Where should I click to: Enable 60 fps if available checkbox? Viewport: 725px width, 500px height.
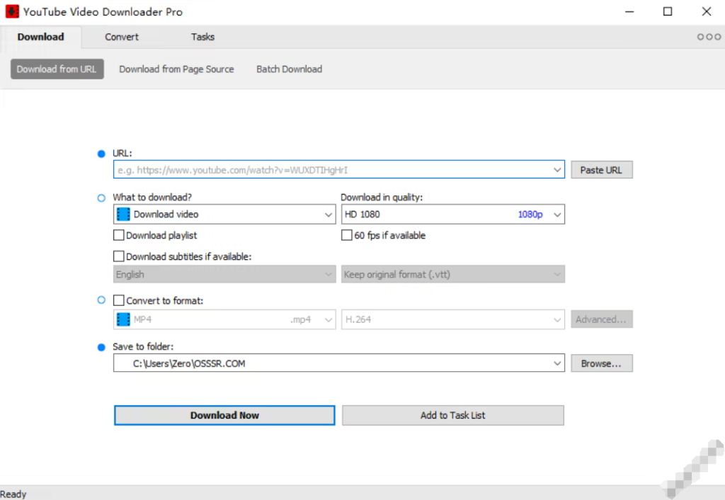click(x=346, y=235)
